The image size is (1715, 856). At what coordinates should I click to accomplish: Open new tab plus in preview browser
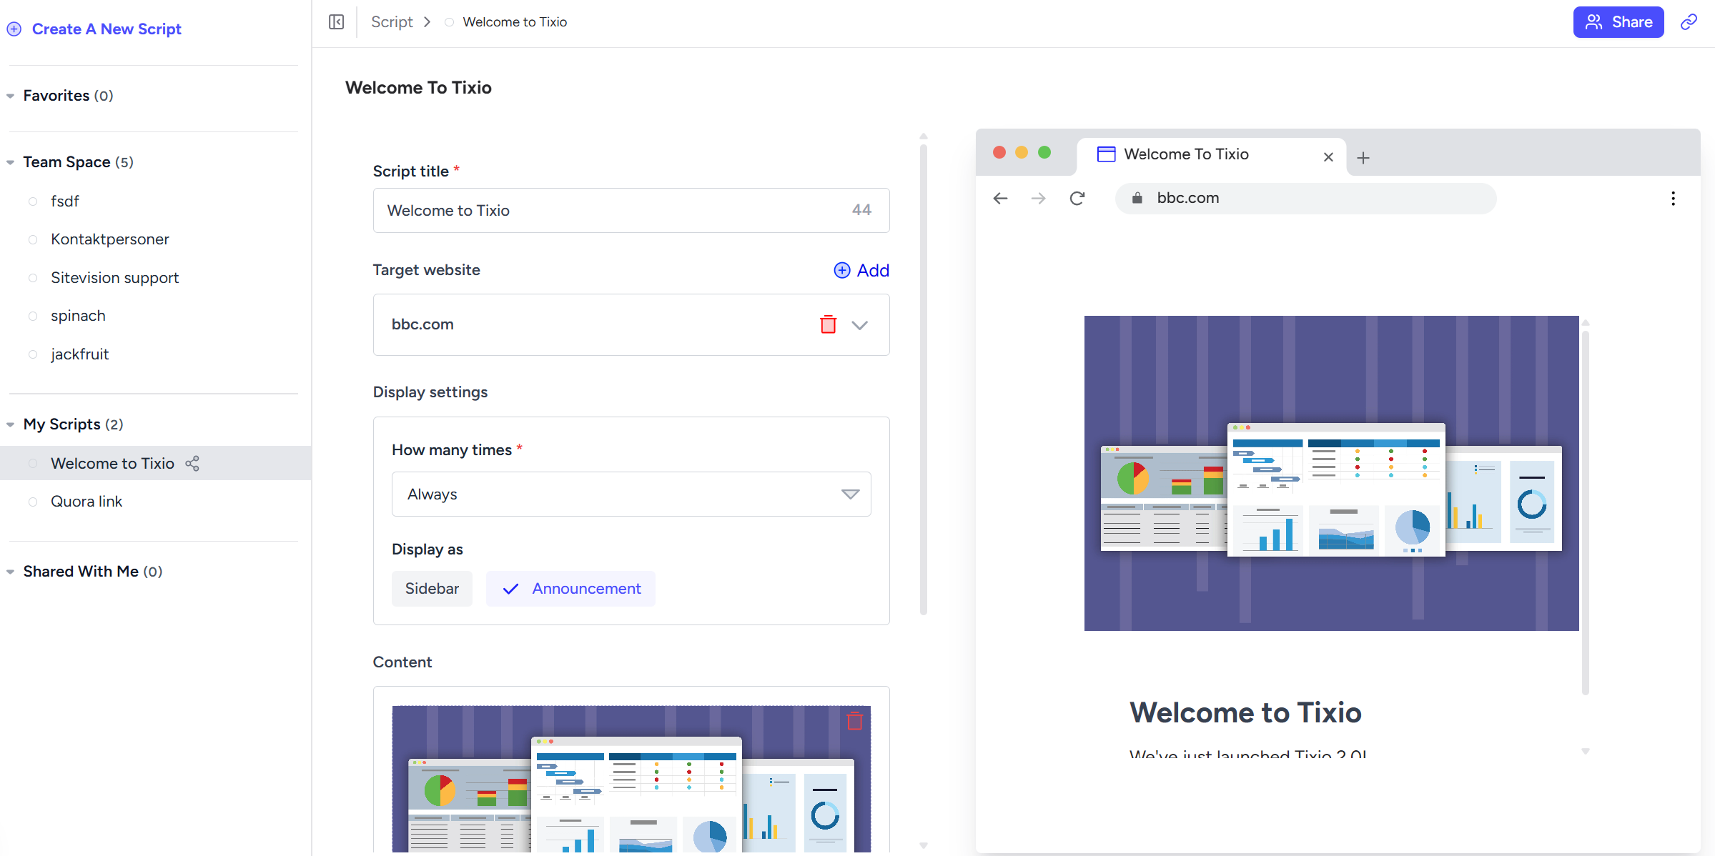point(1363,158)
